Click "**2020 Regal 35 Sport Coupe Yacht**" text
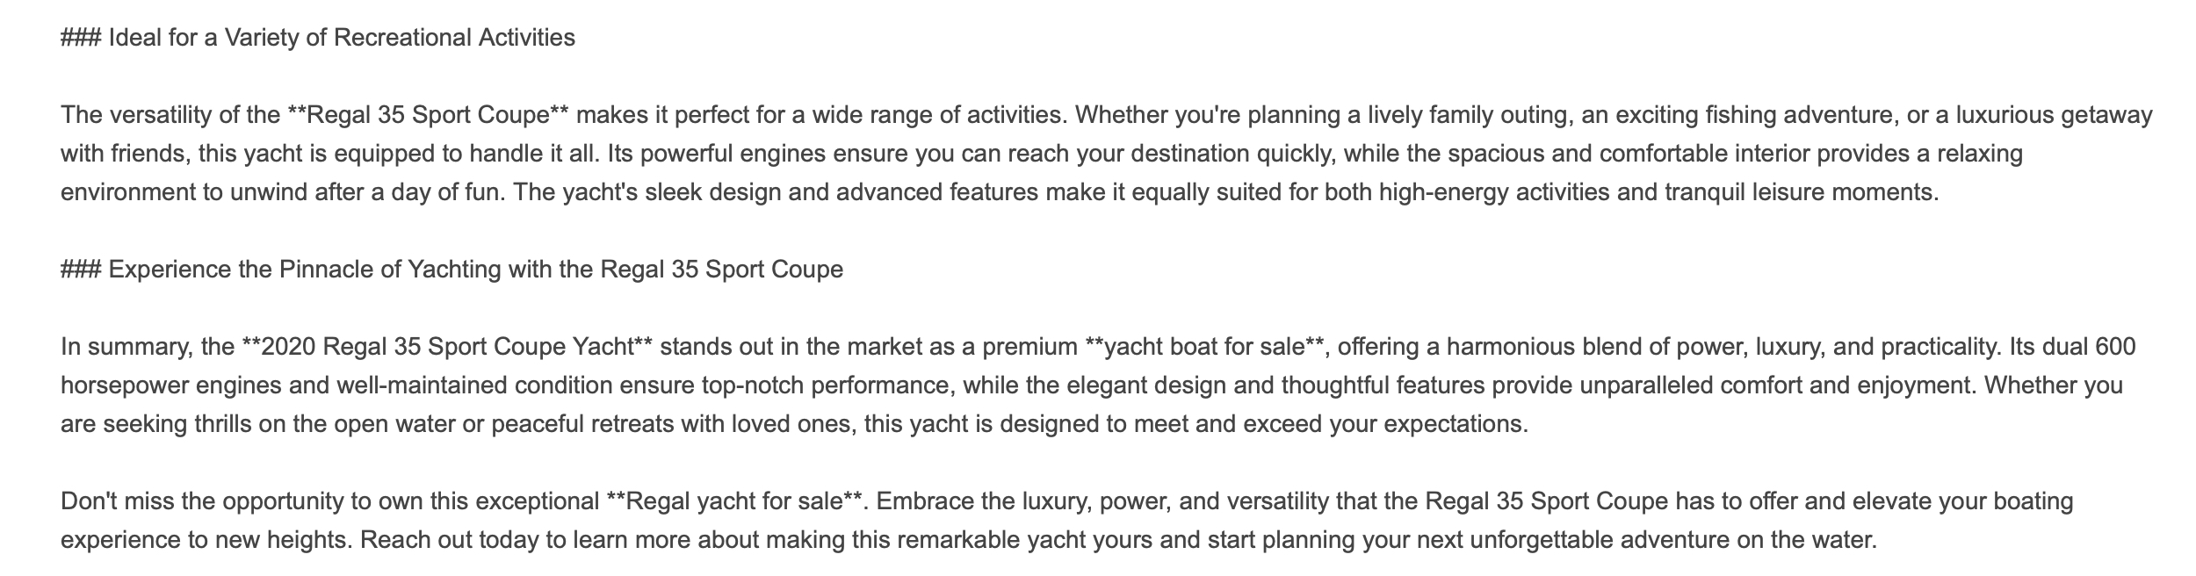This screenshot has height=576, width=2196. [446, 347]
